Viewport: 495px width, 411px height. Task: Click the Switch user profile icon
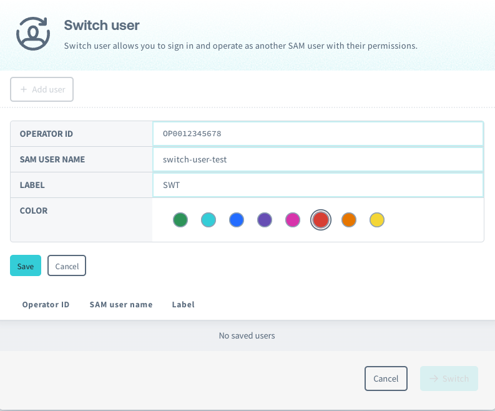coord(32,34)
